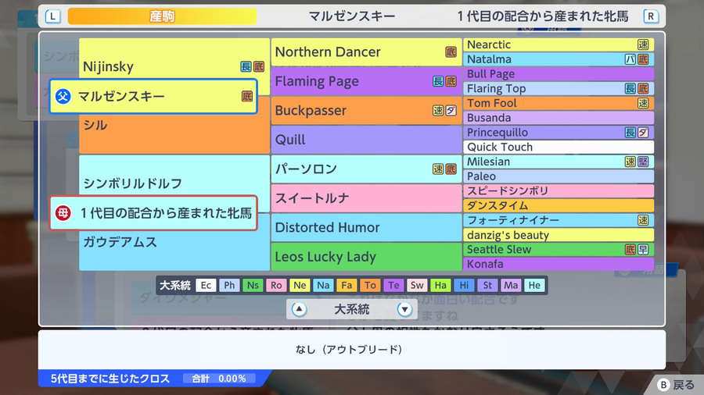Image resolution: width=704 pixels, height=395 pixels.
Task: Click the down arrow beside 大系統
Action: tap(404, 309)
